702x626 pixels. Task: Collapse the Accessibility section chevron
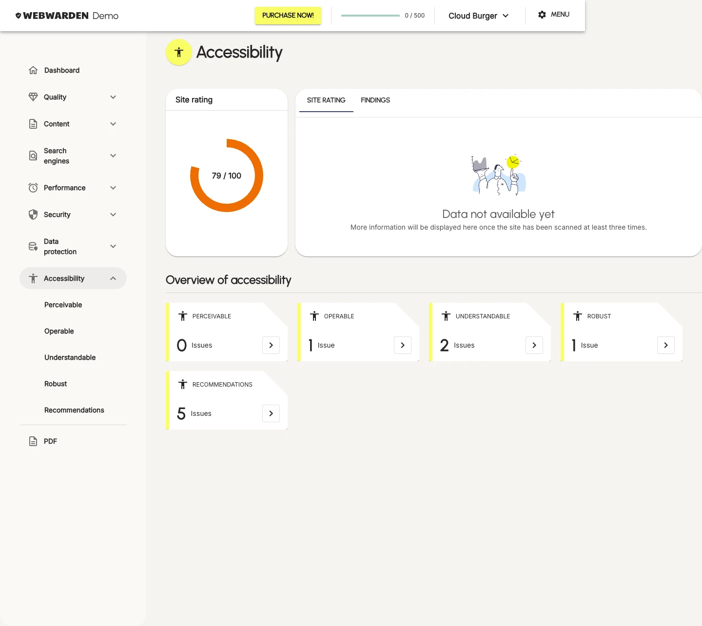[x=113, y=278]
